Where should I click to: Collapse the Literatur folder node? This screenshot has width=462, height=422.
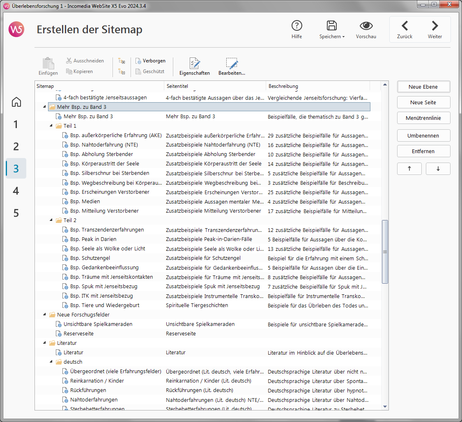[x=45, y=343]
